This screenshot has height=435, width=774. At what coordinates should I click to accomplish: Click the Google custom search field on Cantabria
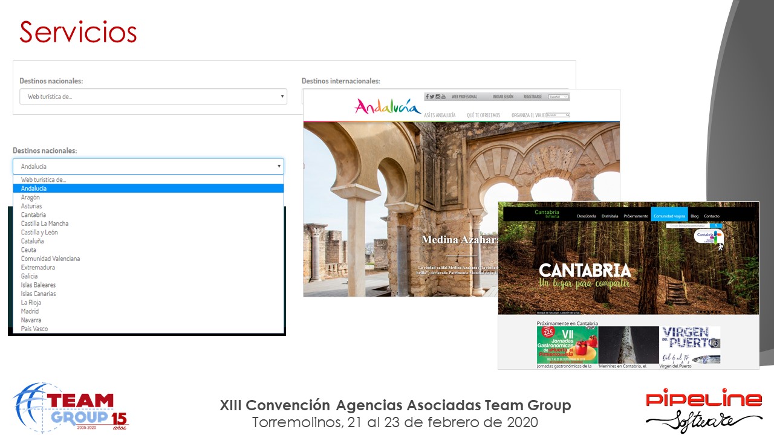coord(688,226)
